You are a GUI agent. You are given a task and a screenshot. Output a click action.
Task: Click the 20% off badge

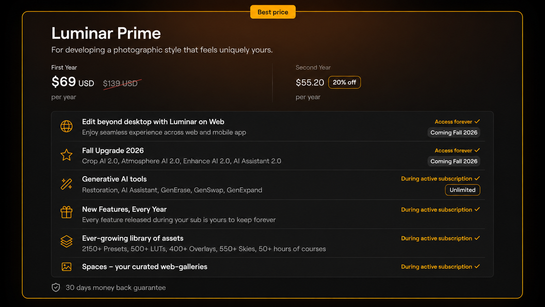(x=344, y=82)
